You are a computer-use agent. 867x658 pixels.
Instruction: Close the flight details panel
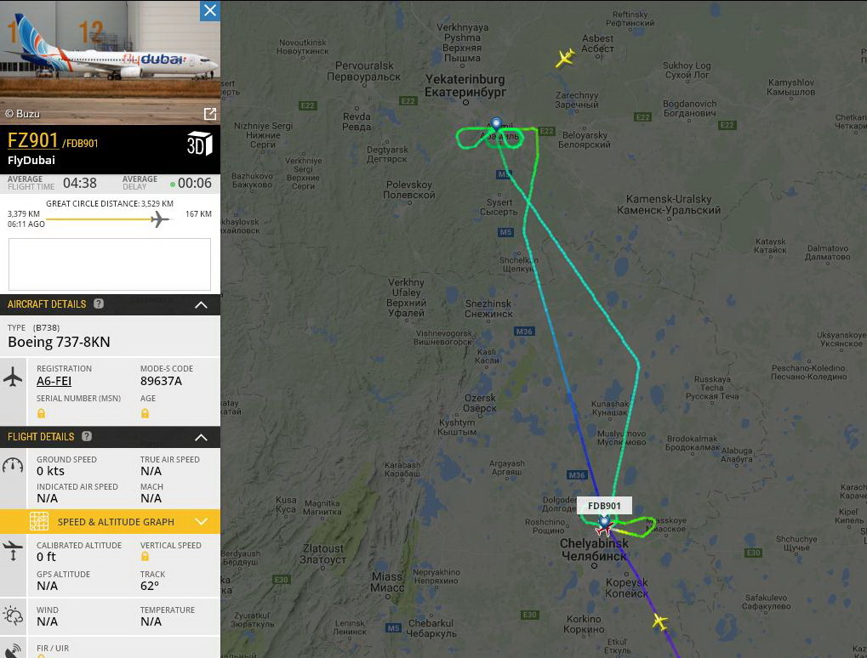point(210,10)
